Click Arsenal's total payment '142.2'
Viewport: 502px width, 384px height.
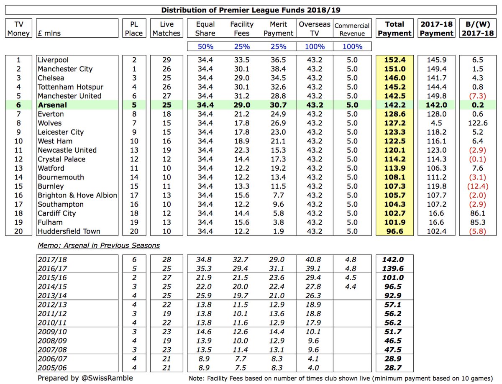point(394,105)
